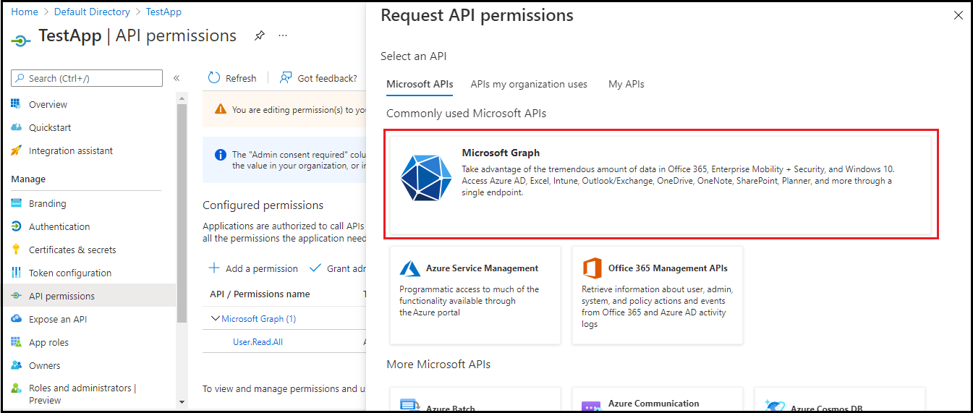
Task: Click the TestApp breadcrumb link
Action: 163,12
